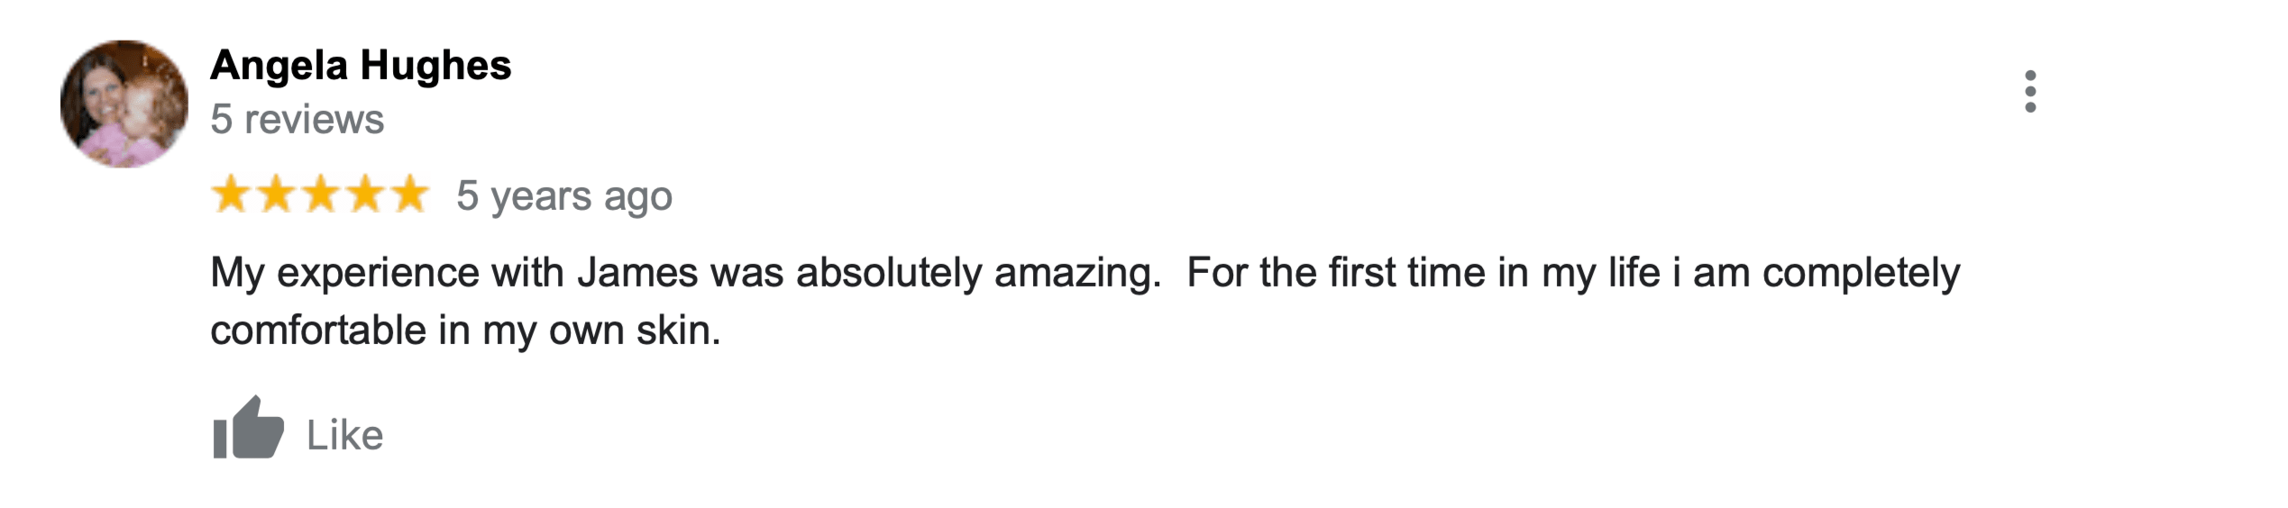
Task: Click the word "life" in the review
Action: [x=1634, y=273]
